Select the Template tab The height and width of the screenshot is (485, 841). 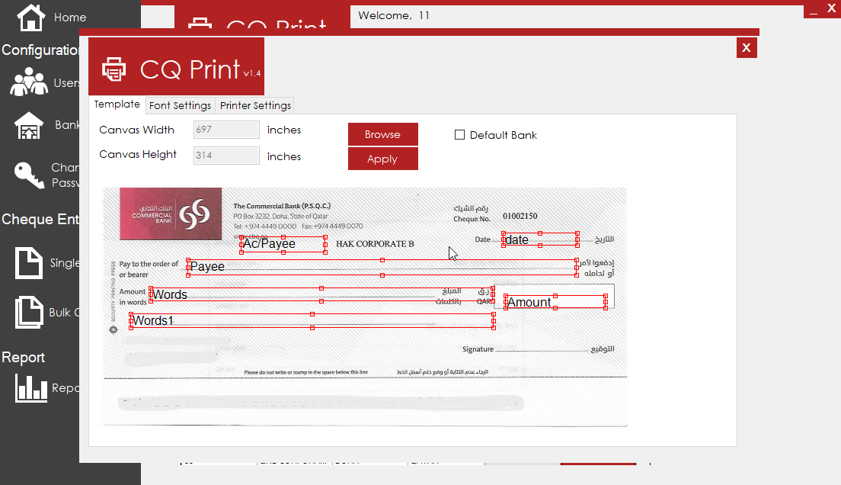[x=117, y=104]
